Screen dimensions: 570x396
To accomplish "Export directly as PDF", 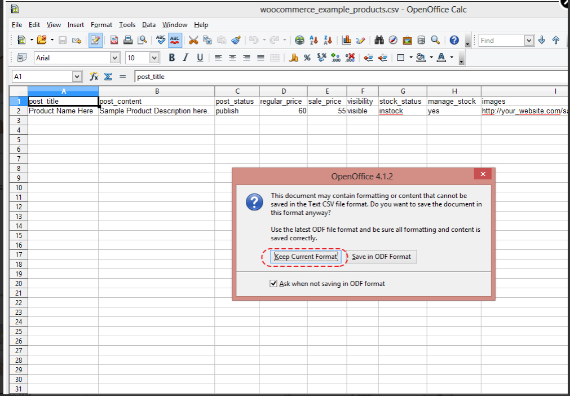I will coord(114,41).
